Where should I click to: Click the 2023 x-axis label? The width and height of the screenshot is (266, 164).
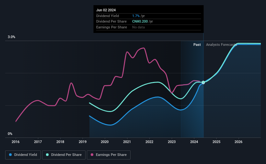(x=172, y=142)
